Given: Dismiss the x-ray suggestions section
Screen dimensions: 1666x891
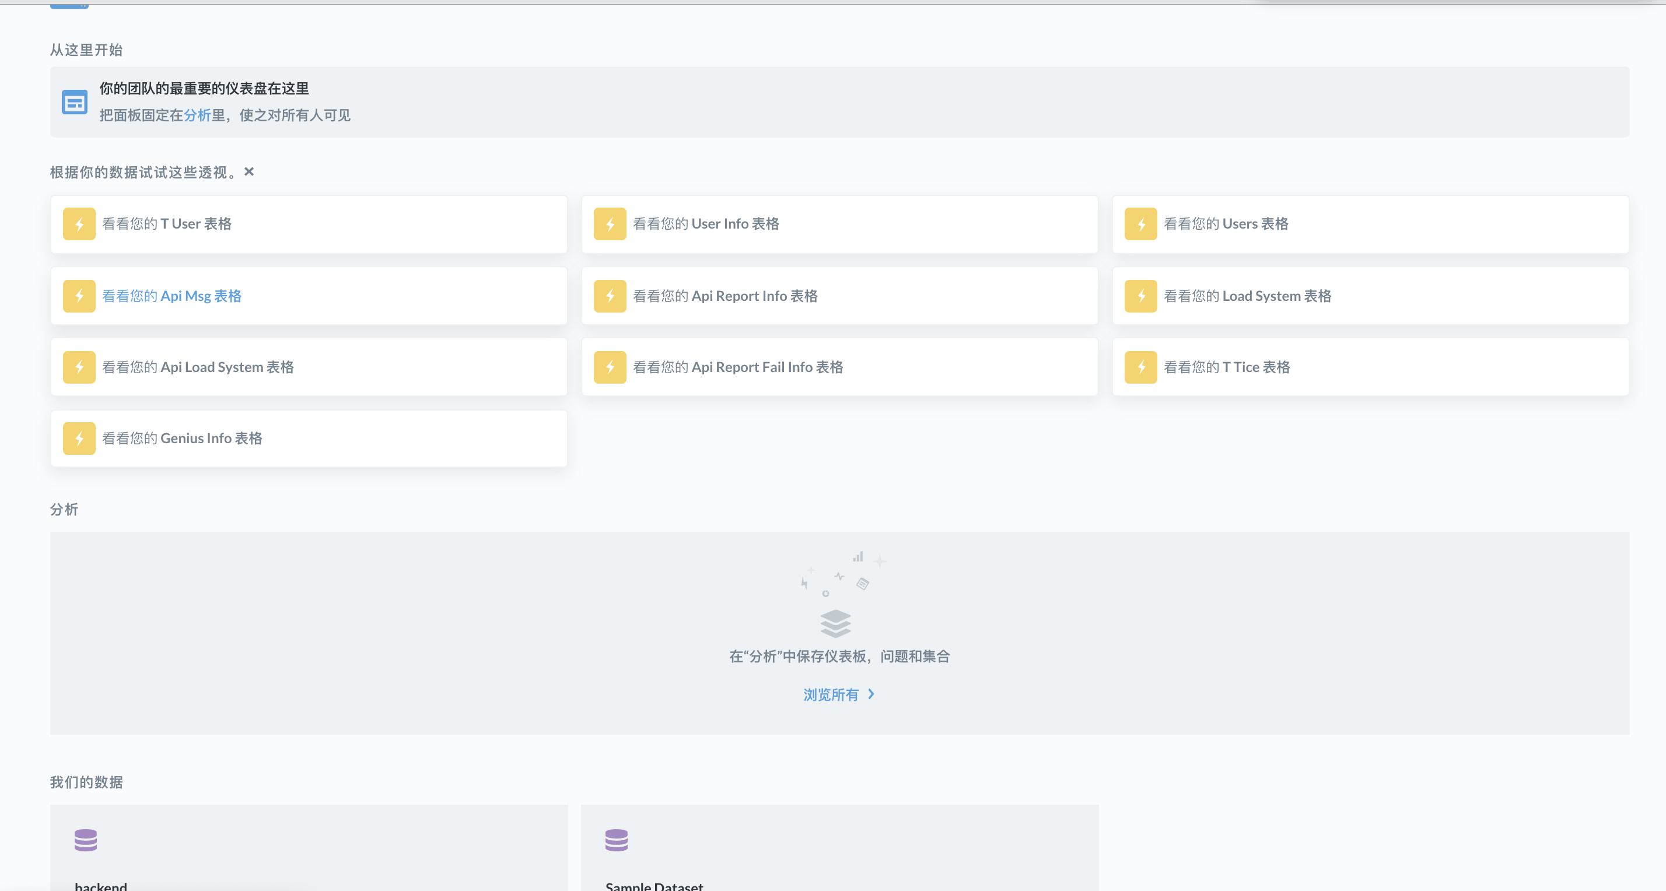Looking at the screenshot, I should [x=249, y=171].
